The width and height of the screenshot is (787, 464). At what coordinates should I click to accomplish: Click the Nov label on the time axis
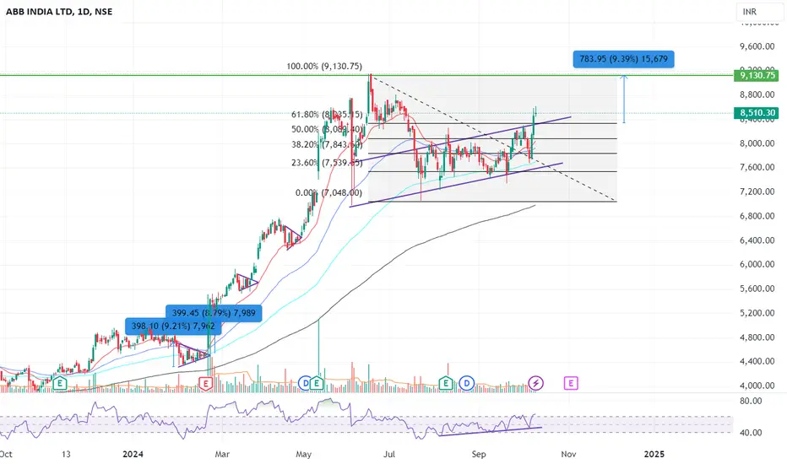pos(568,455)
